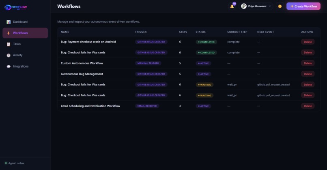Delete the completed Visa cards workflow
Screen dimensions: 327x170
point(308,53)
